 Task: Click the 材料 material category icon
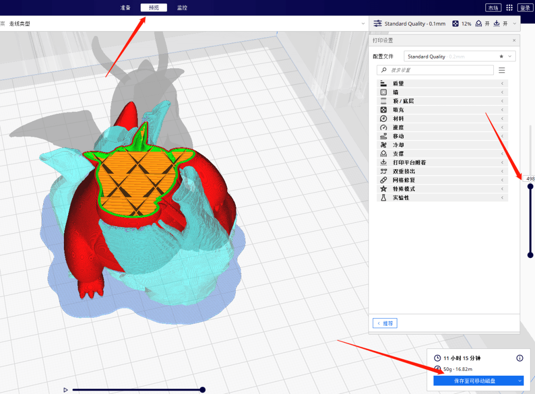click(x=383, y=119)
